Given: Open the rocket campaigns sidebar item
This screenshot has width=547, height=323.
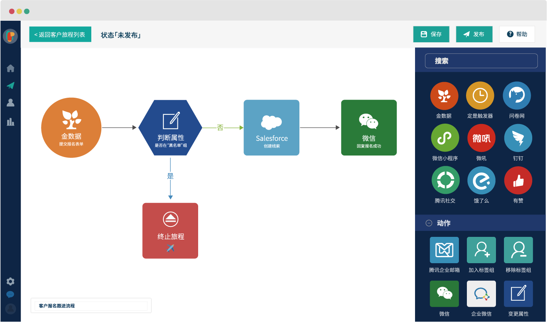Looking at the screenshot, I should (10, 85).
